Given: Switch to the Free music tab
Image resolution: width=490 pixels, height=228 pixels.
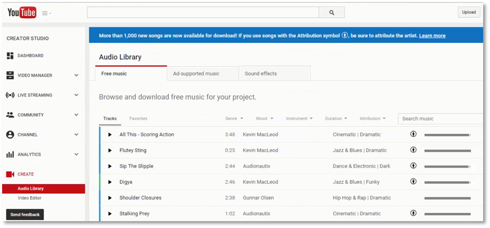Looking at the screenshot, I should pyautogui.click(x=132, y=74).
